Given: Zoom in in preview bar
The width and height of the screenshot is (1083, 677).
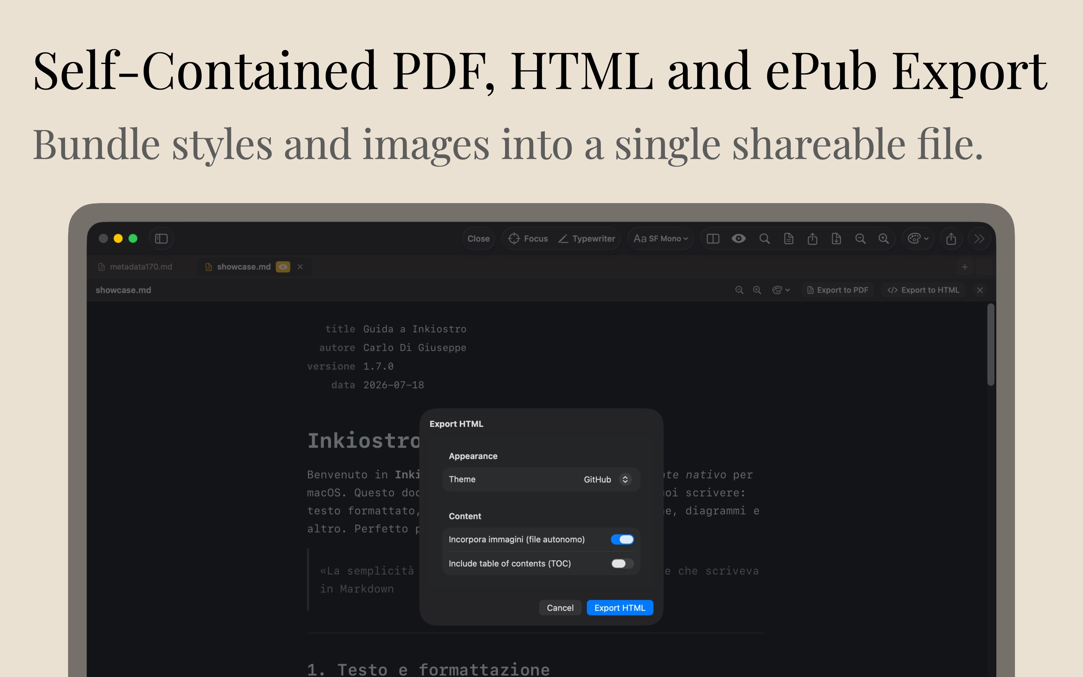Looking at the screenshot, I should point(757,290).
